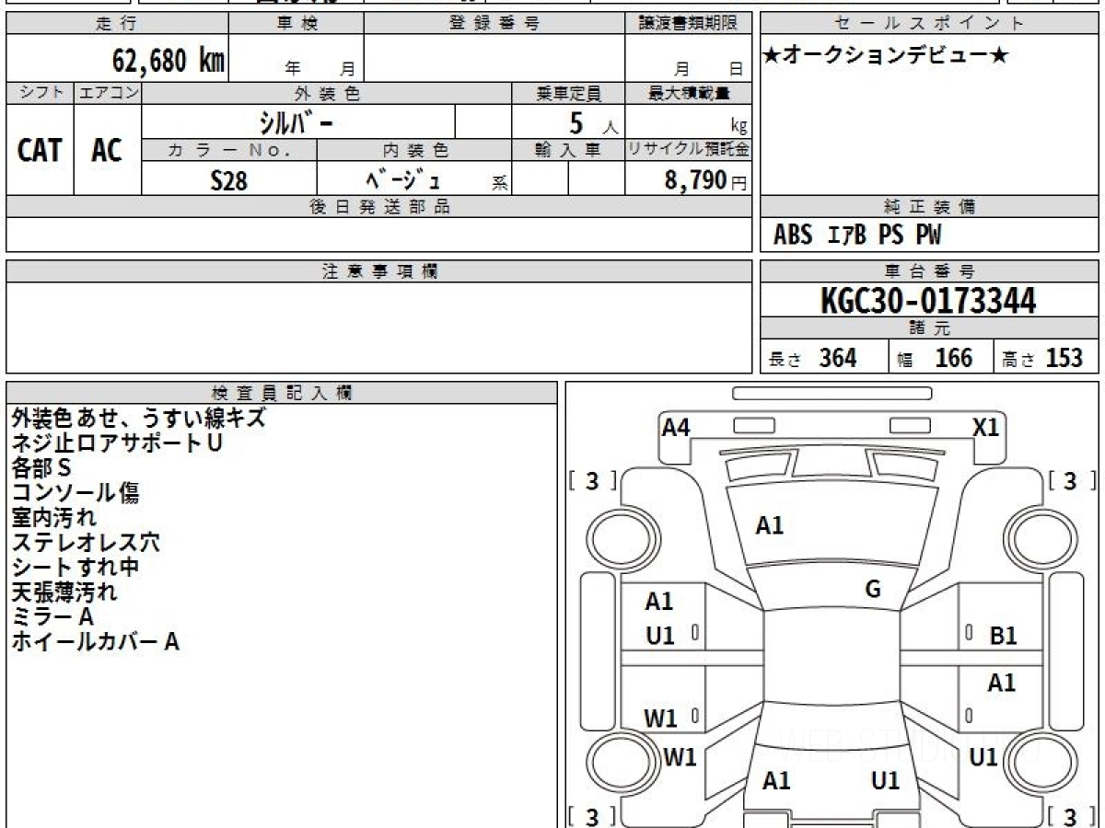Viewport: 1105px width, 828px height.
Task: Select the ステレオレス穴 inspector note
Action: point(86,542)
